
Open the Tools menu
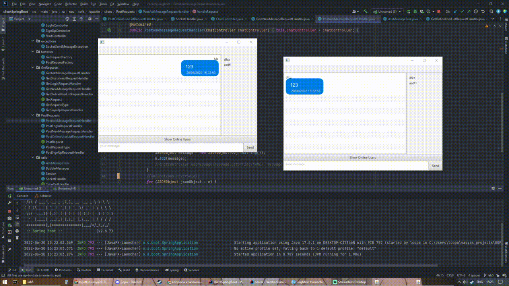pos(103,4)
